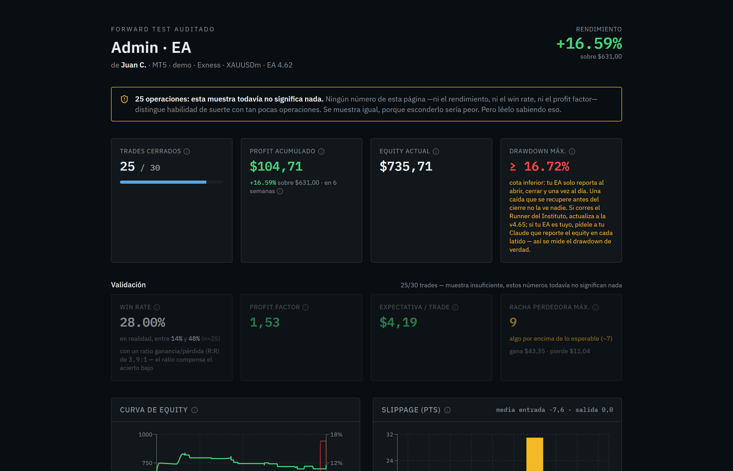Viewport: 733px width, 471px height.
Task: Click the '$4,19' expectativa value
Action: click(398, 322)
